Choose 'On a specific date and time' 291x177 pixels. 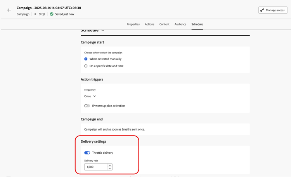pyautogui.click(x=86, y=66)
